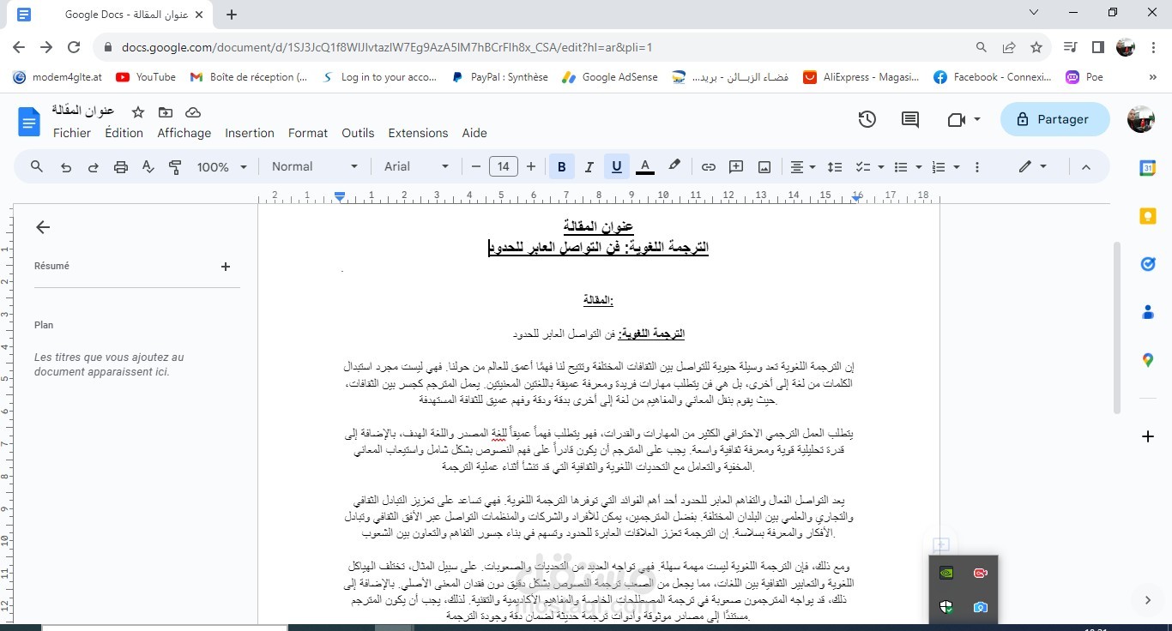Redo the last action
This screenshot has height=631, width=1172.
point(93,167)
